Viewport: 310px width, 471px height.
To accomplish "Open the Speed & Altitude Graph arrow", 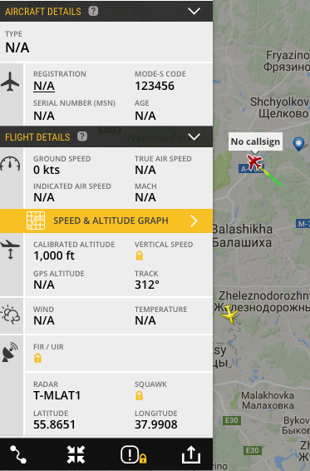I will pyautogui.click(x=194, y=221).
